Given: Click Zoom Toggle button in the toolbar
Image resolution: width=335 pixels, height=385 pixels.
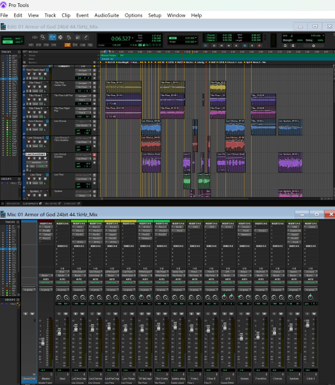Looking at the screenshot, I should (x=35, y=37).
